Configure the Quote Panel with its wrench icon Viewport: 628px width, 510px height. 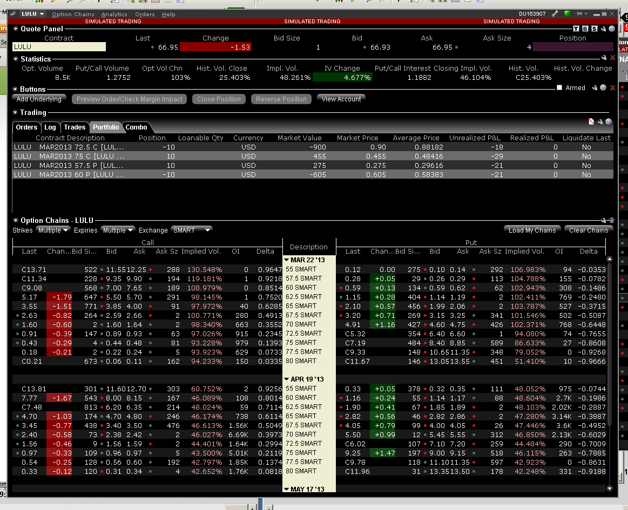coord(604,29)
